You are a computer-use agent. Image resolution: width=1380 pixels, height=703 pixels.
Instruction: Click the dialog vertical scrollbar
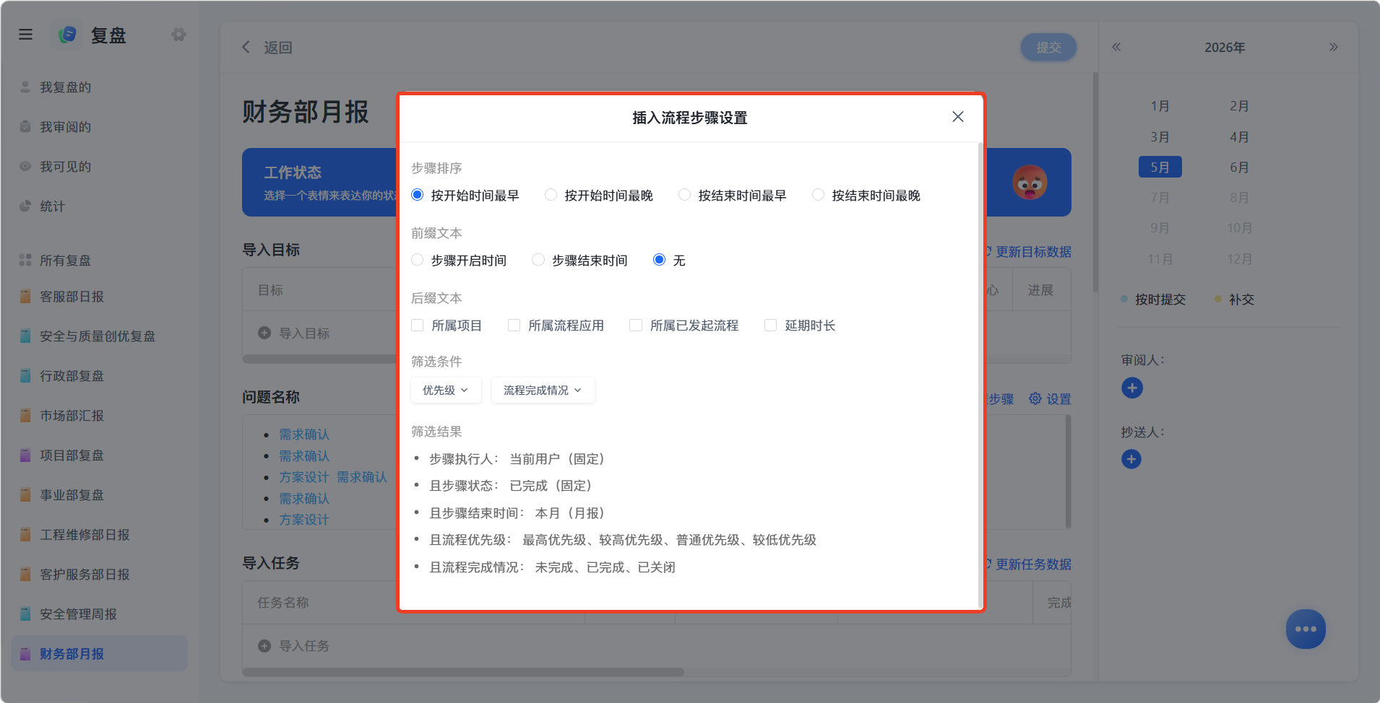click(980, 375)
